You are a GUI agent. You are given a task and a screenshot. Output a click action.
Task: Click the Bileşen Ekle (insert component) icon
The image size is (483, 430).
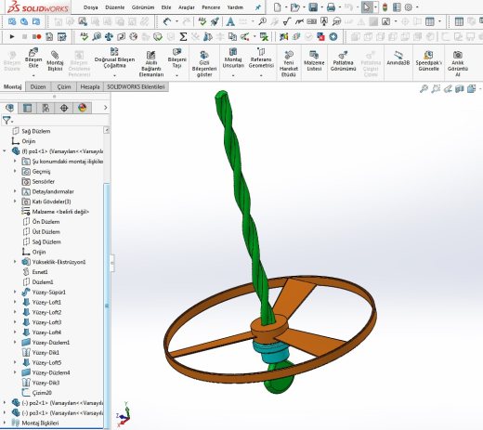coord(33,59)
